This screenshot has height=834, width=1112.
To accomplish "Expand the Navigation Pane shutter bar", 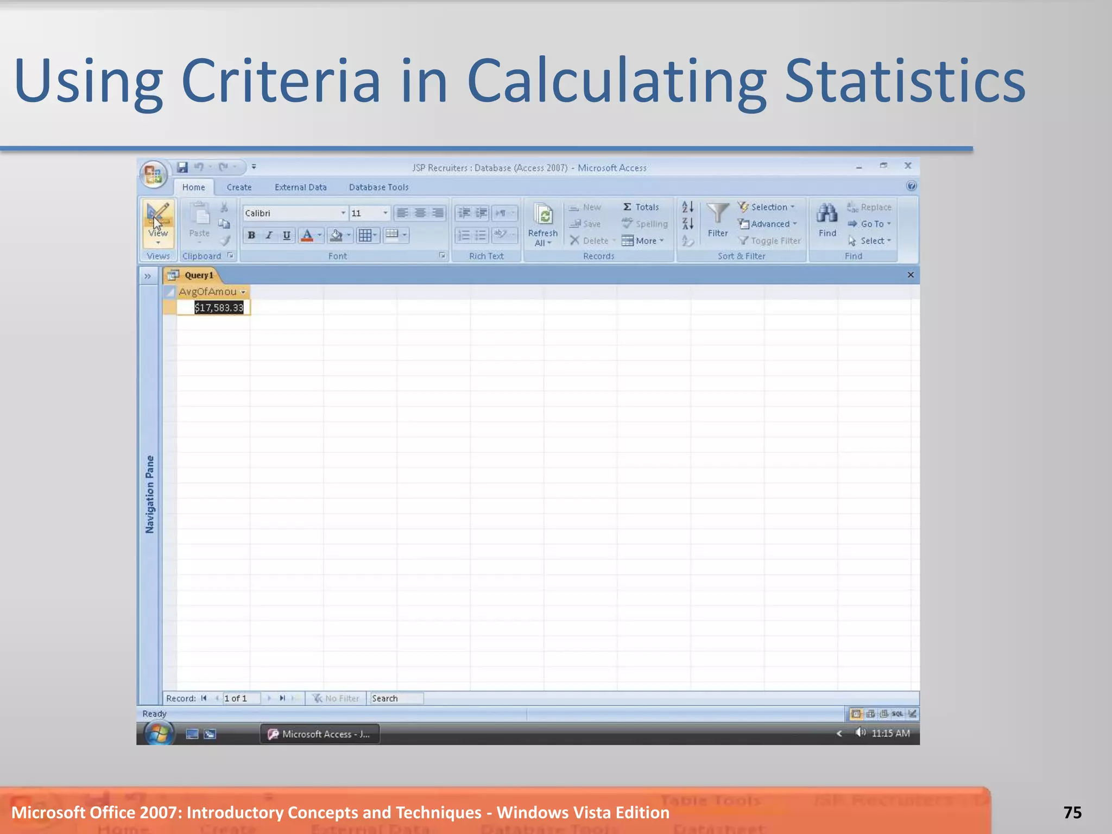I will pos(148,276).
